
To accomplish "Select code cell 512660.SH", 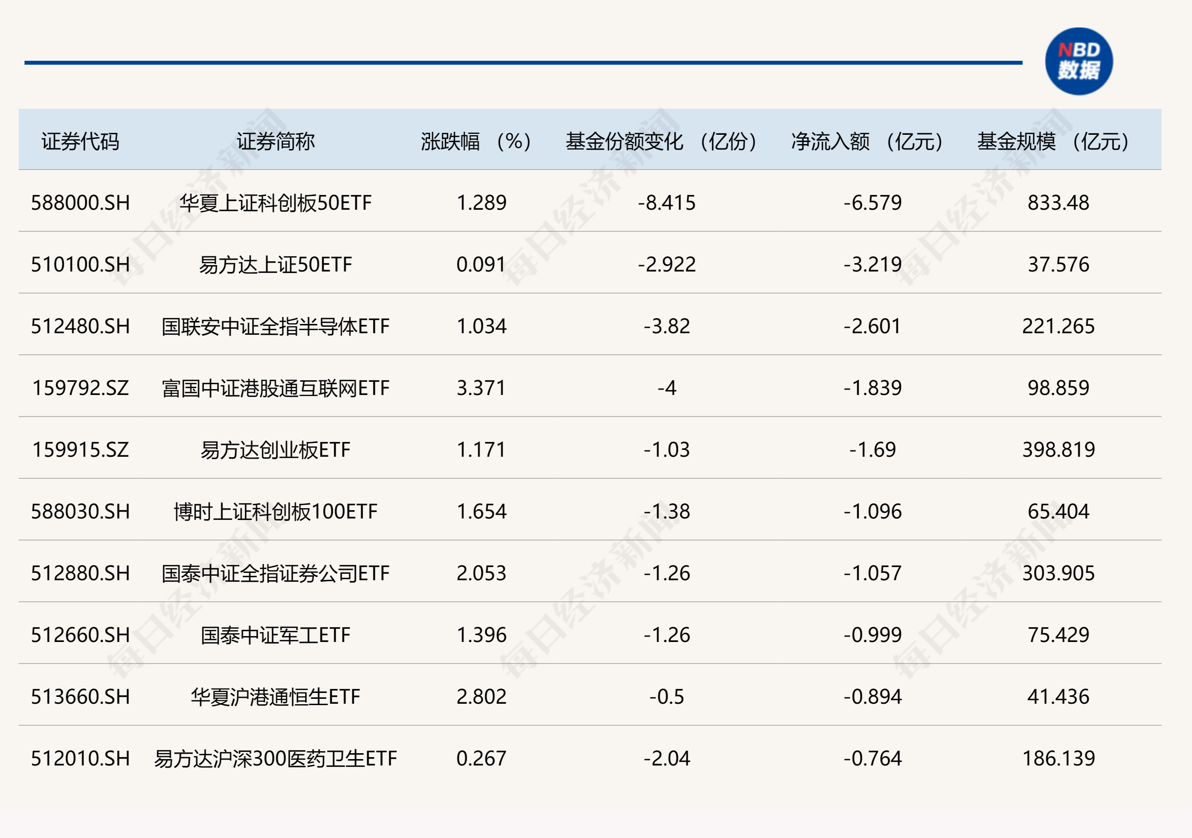I will point(80,635).
